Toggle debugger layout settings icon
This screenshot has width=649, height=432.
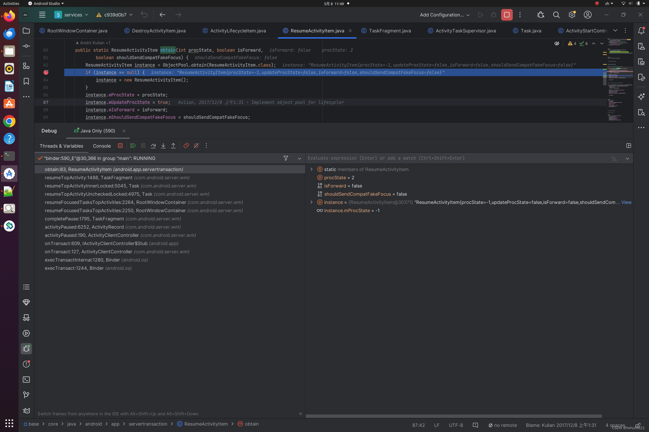point(629,146)
